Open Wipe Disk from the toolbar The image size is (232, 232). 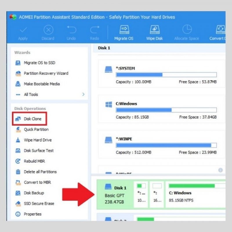tap(154, 30)
